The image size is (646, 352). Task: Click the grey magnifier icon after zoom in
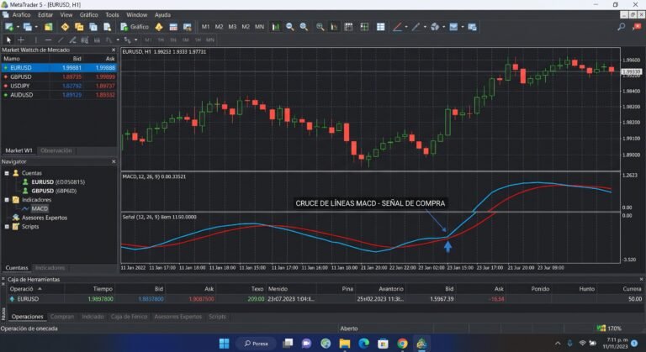coord(320,27)
